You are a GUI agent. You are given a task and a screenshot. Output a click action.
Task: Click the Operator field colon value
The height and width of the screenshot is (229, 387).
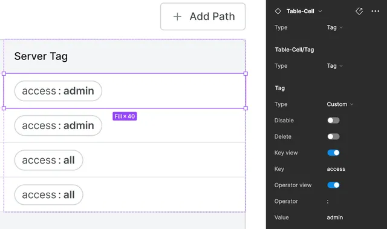click(x=328, y=202)
